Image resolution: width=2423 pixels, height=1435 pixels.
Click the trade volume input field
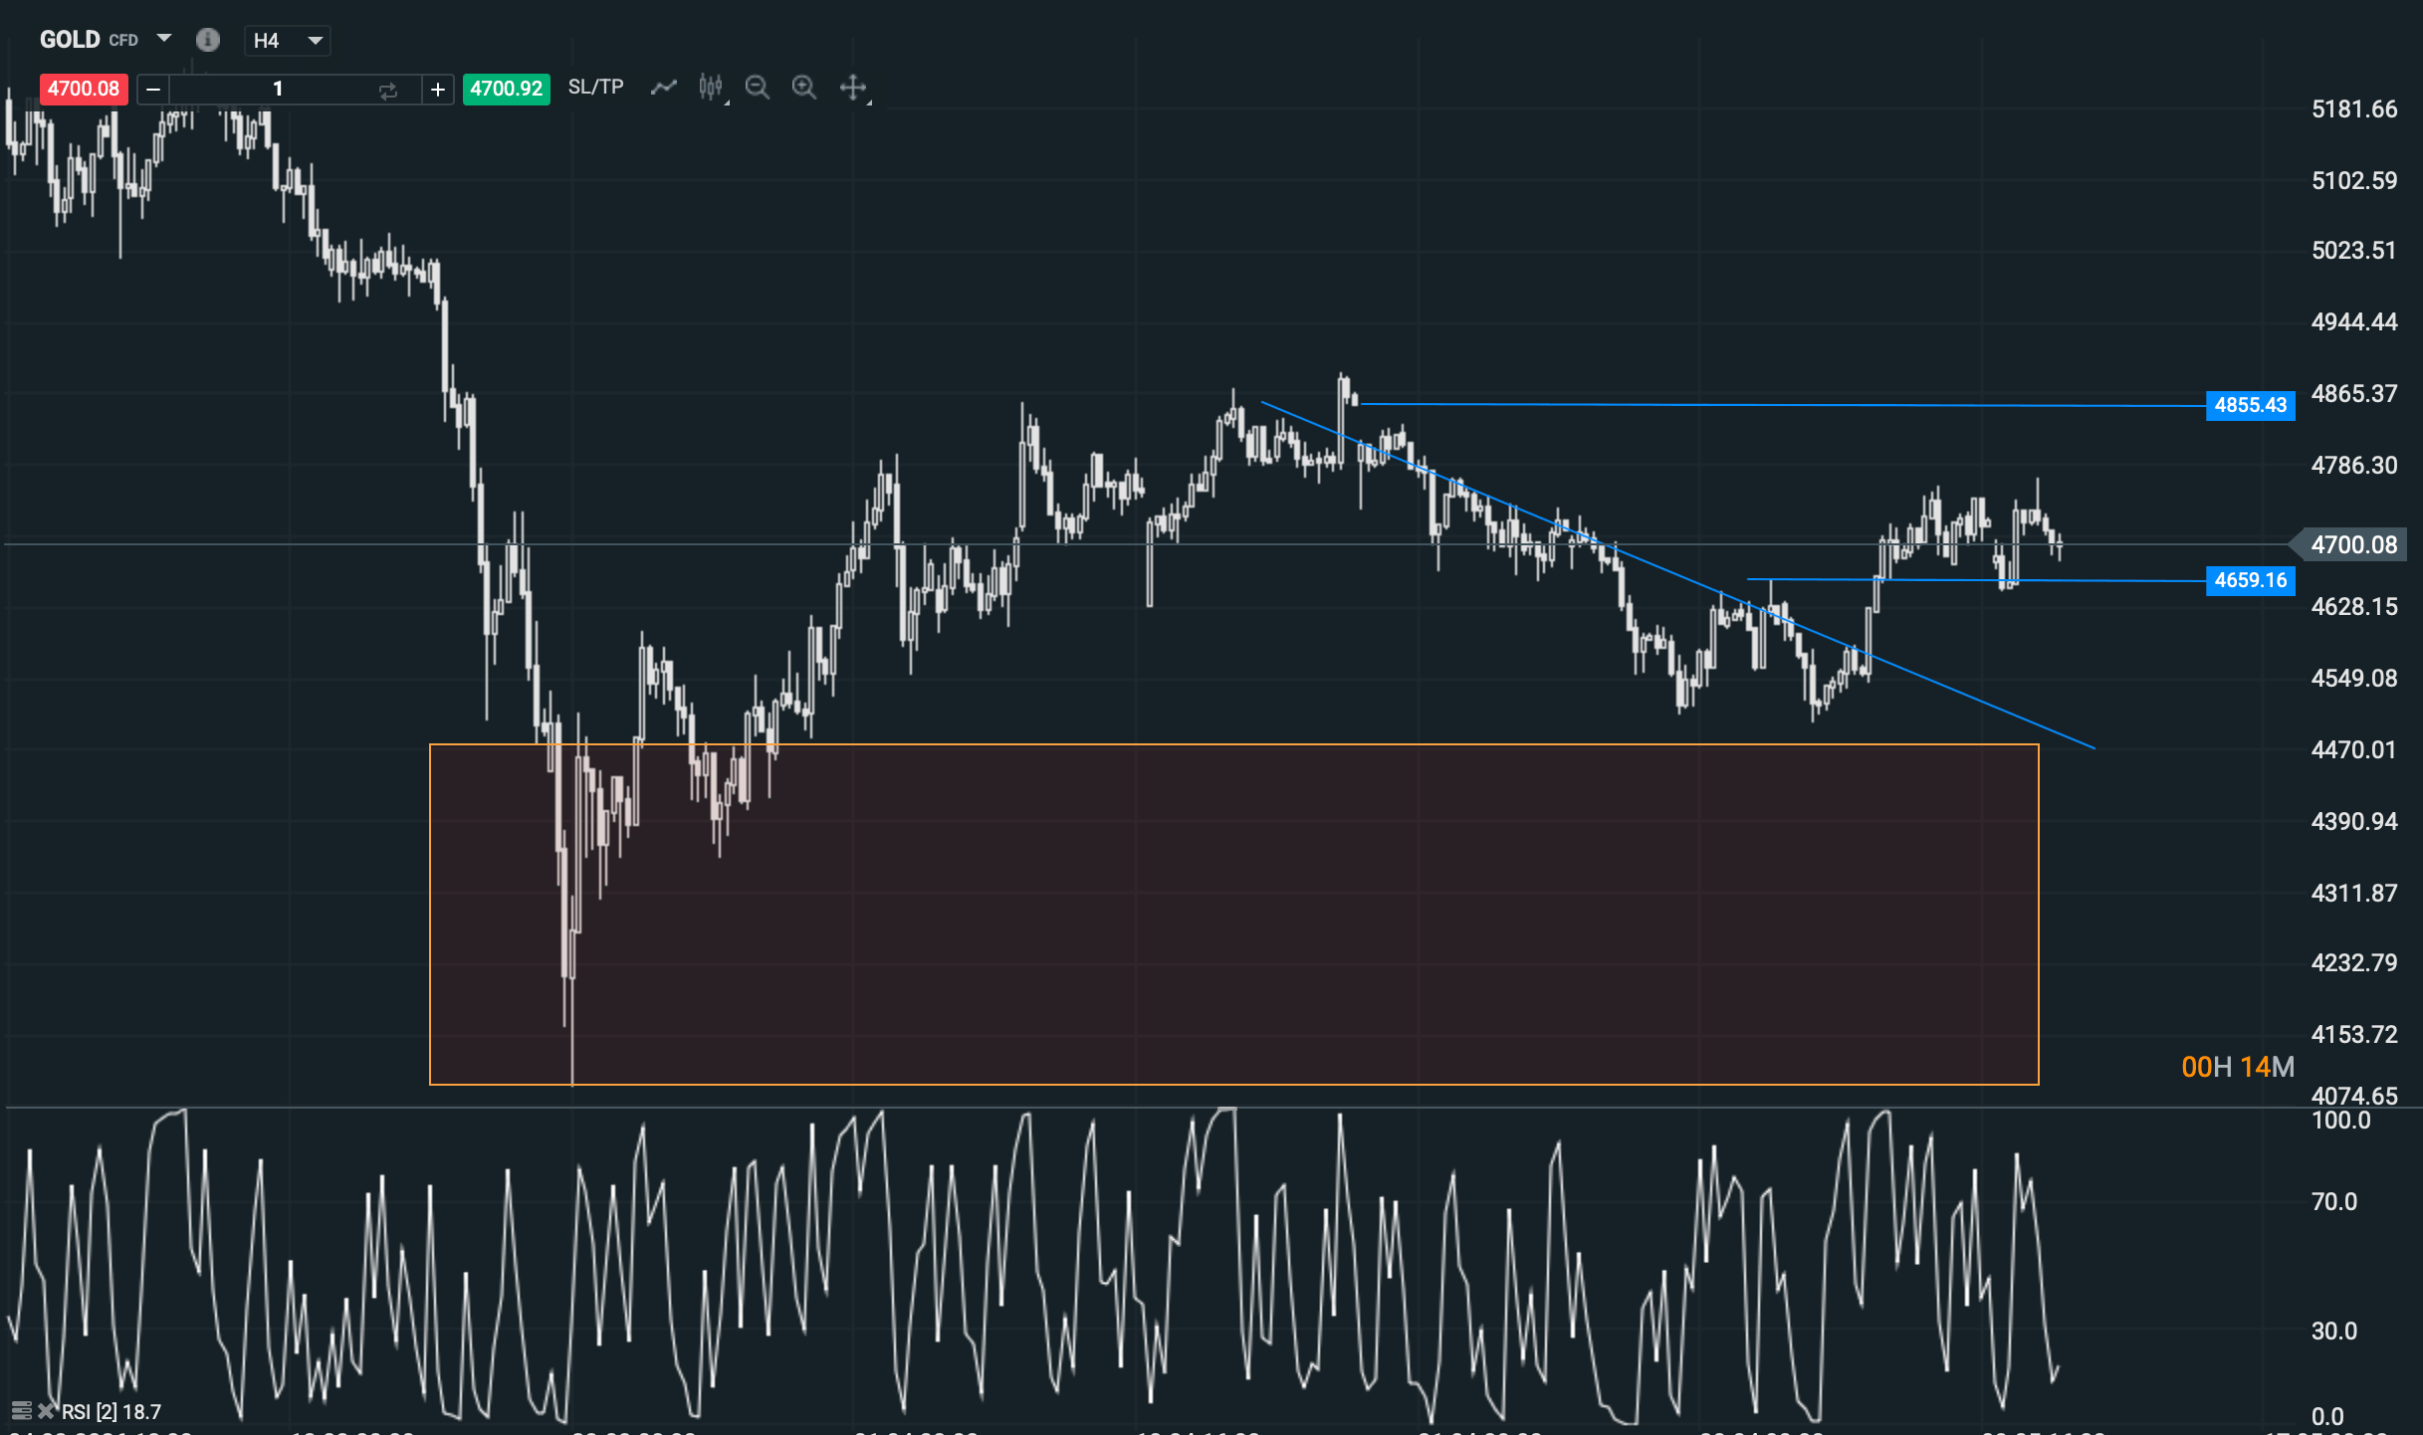click(x=279, y=90)
